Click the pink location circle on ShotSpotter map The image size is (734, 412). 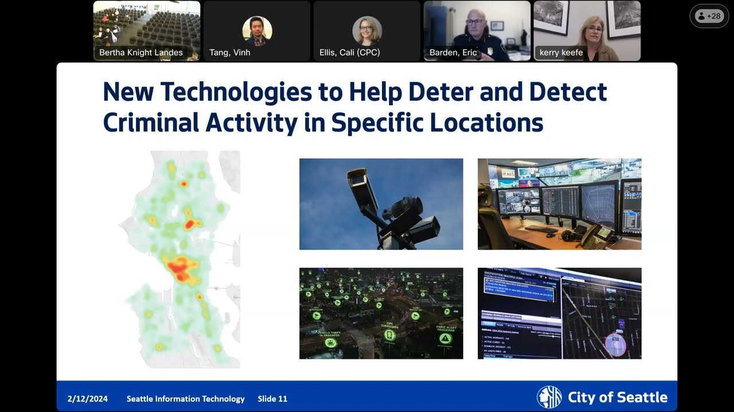click(615, 344)
